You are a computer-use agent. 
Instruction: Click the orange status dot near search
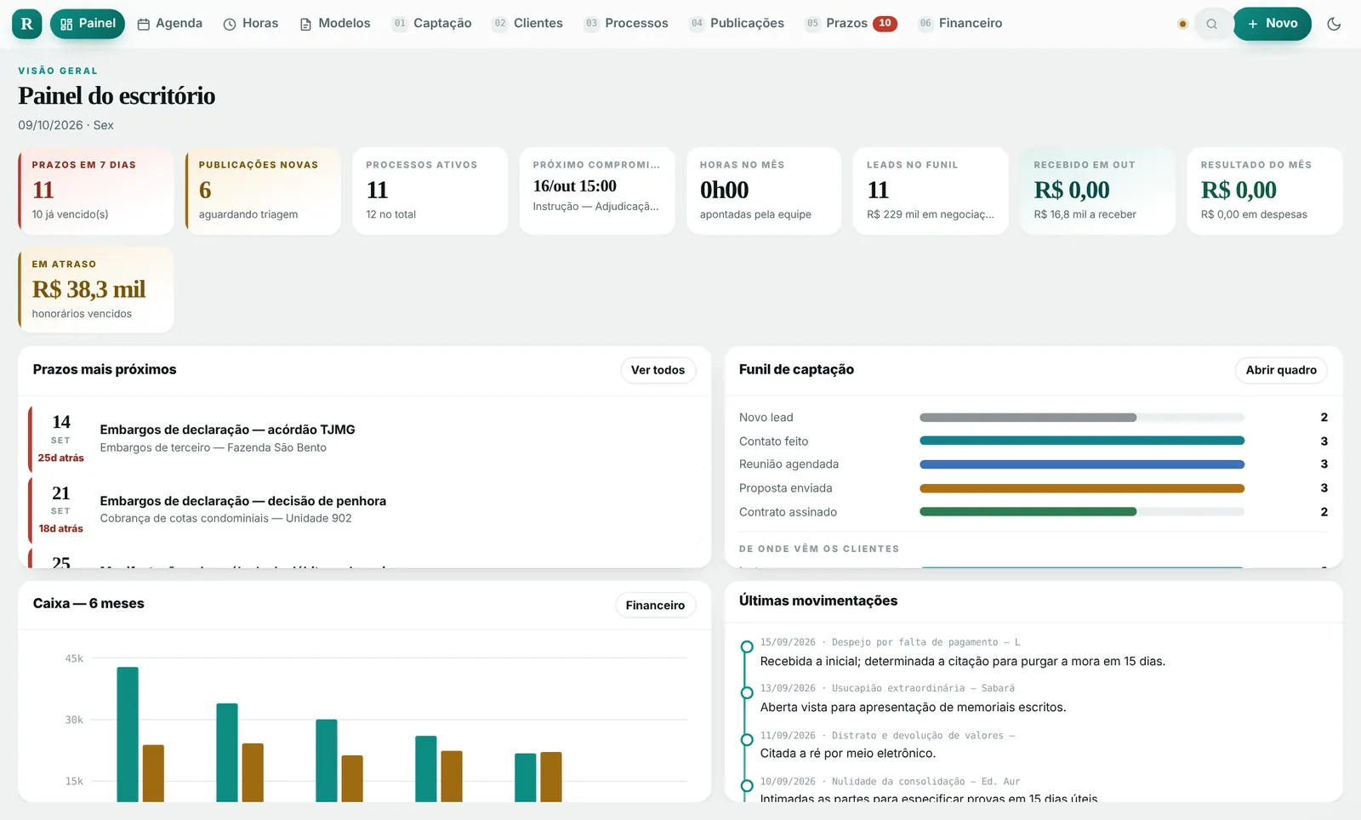(x=1182, y=24)
